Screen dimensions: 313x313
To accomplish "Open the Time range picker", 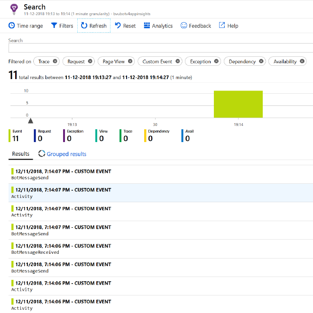I will [26, 26].
